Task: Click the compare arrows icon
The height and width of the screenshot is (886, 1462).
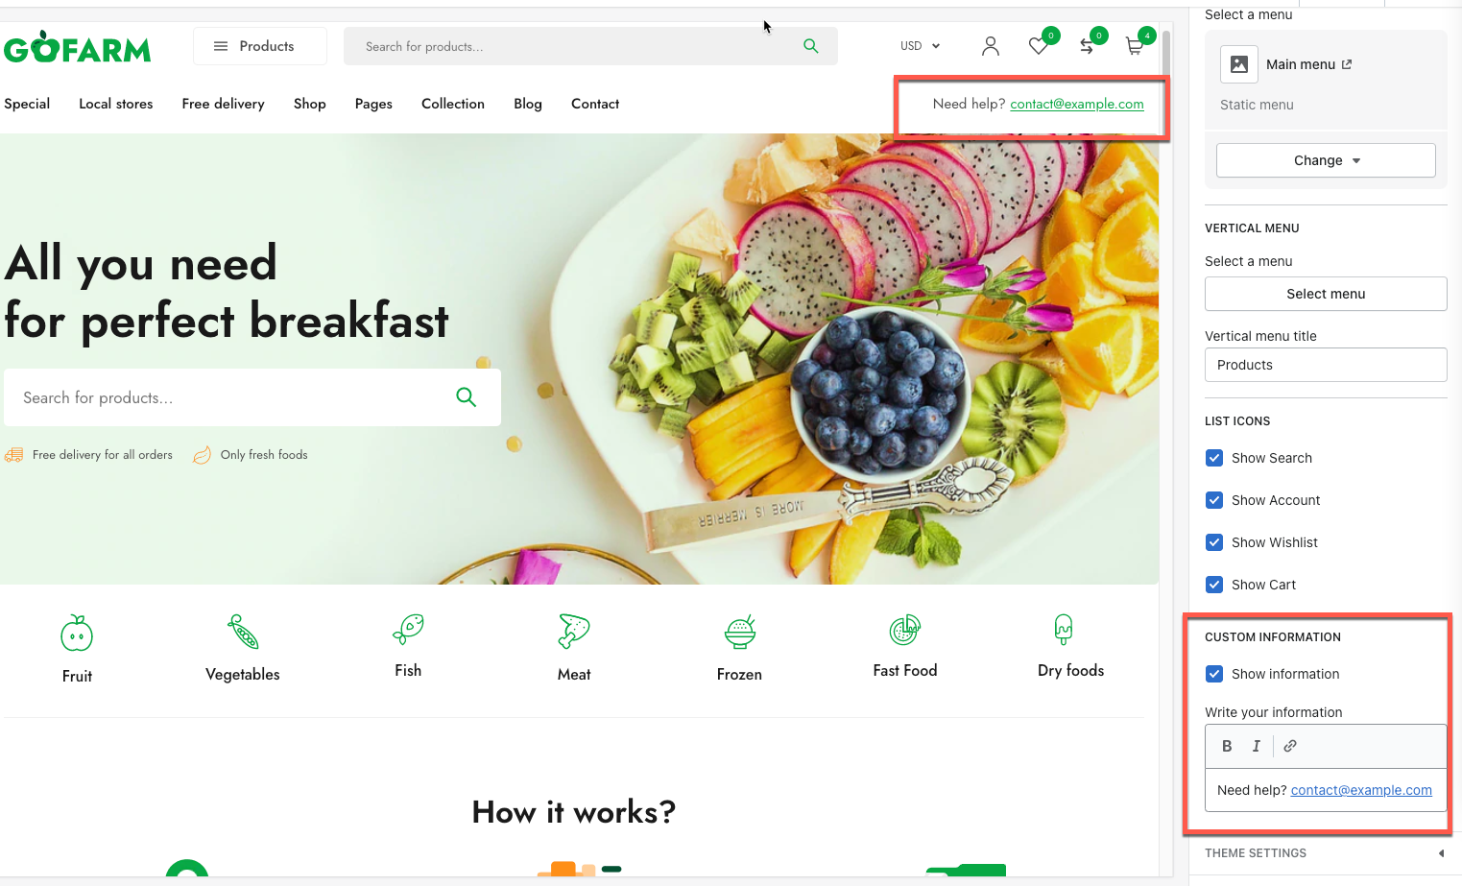Action: pos(1087,46)
